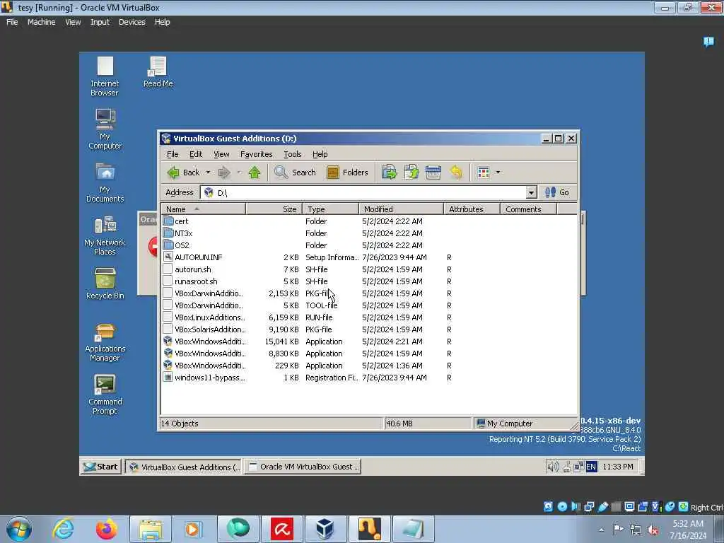Sort by the Type column header
The width and height of the screenshot is (724, 543).
point(331,209)
